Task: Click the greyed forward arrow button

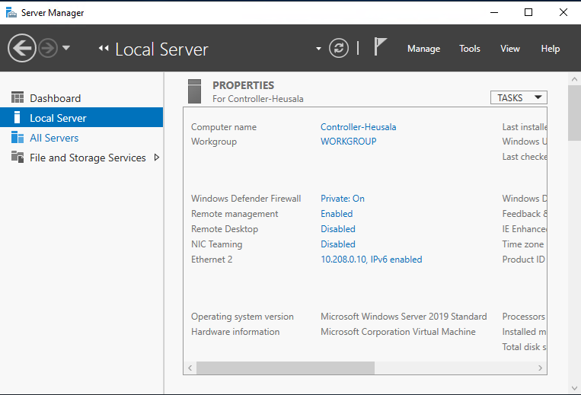Action: tap(48, 48)
